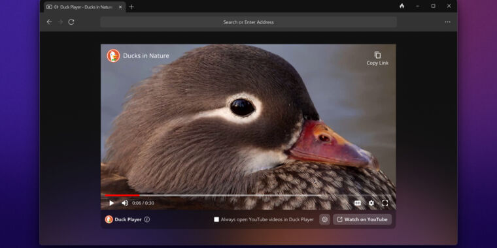497x248 pixels.
Task: Open a new tab with plus icon
Action: pos(131,7)
